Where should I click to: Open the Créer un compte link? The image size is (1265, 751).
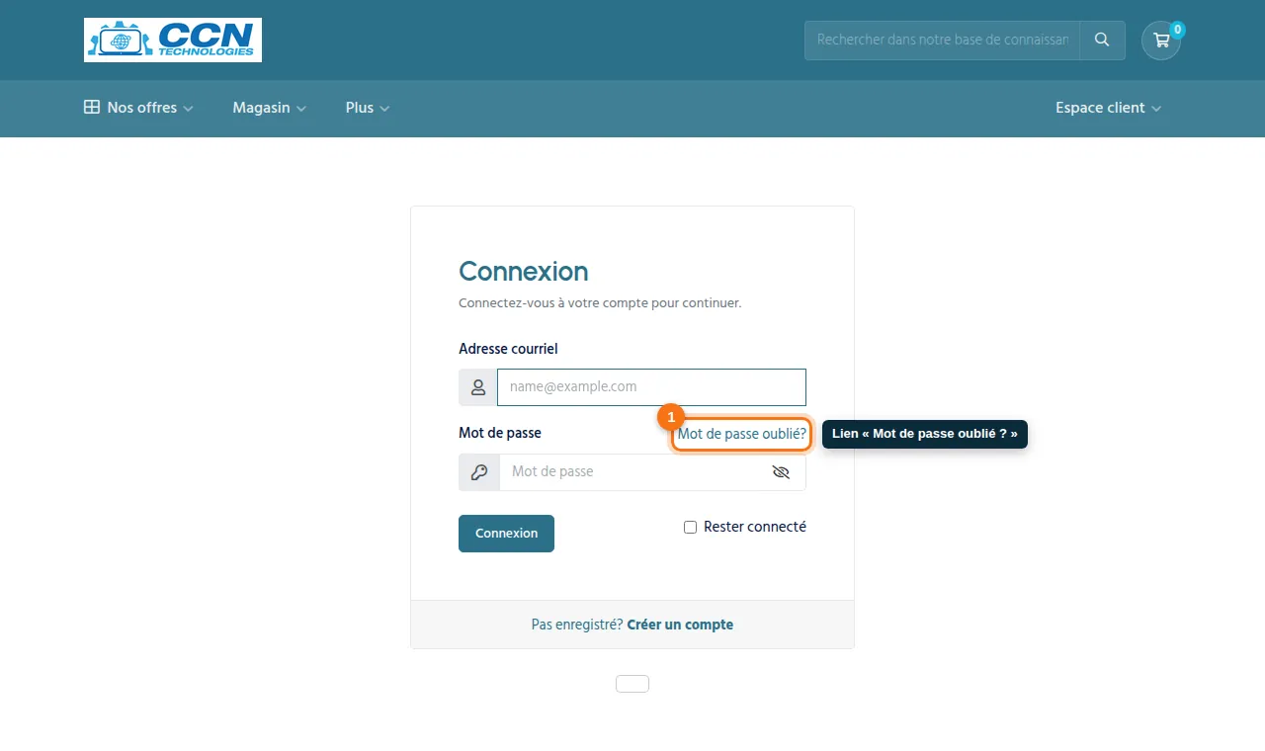coord(680,625)
